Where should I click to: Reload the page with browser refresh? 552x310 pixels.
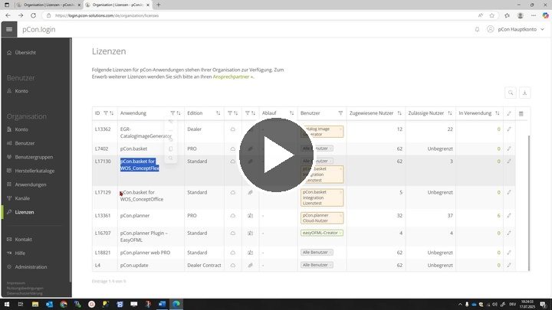pos(34,15)
